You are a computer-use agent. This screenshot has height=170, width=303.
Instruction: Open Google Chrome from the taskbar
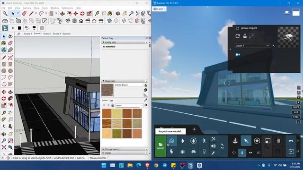156,165
